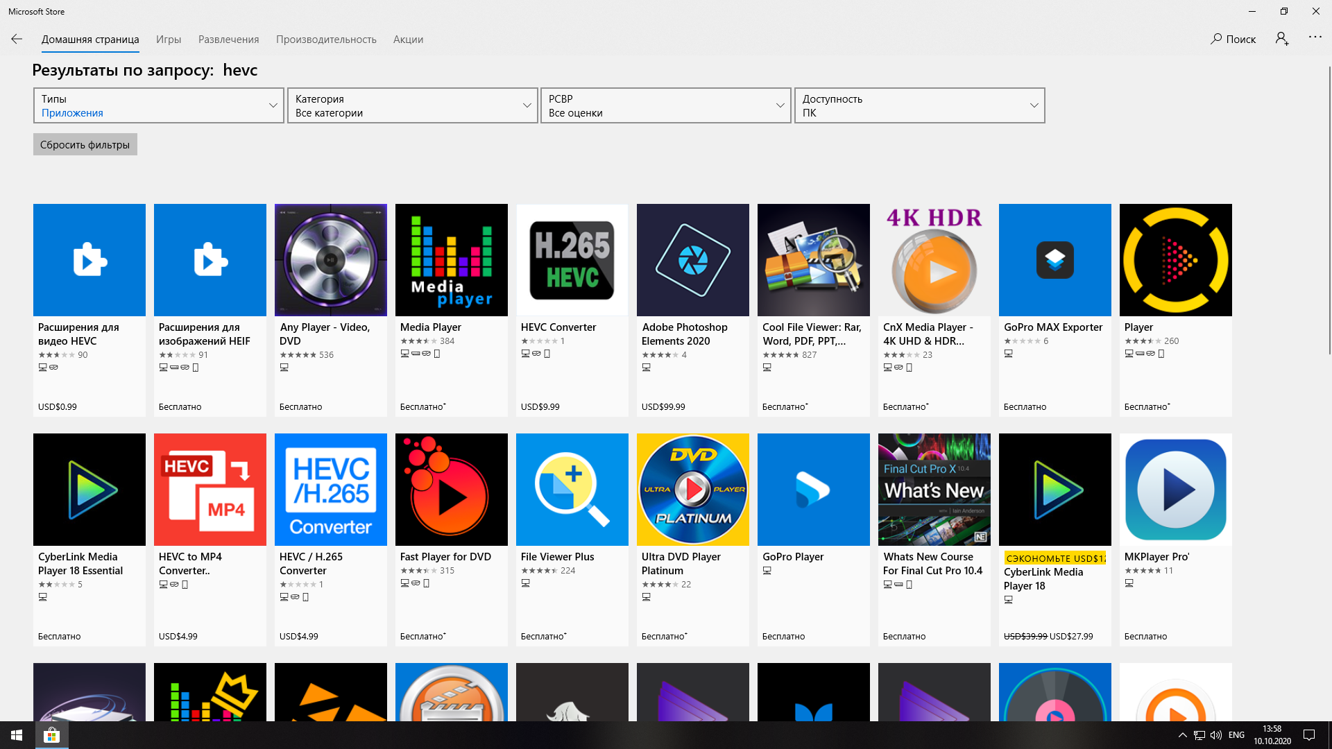
Task: Click the Сбросить фильтры button
Action: [85, 144]
